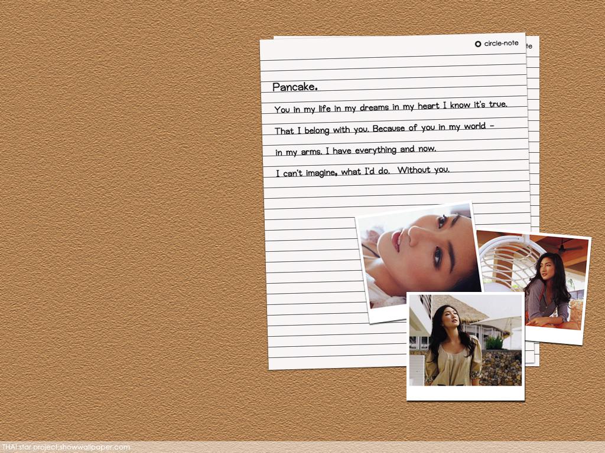Click the 'Pancake.' heading on the note

[295, 87]
